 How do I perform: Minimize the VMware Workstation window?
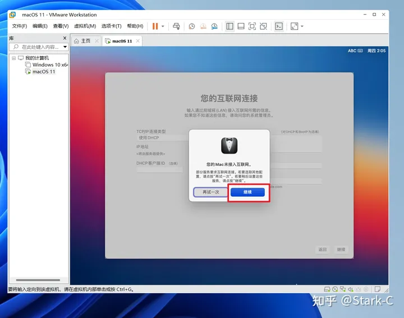(x=365, y=15)
